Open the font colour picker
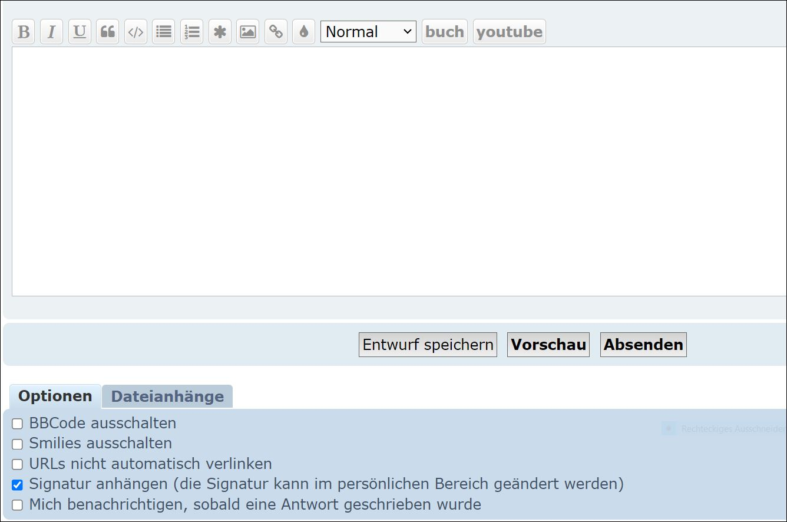 click(303, 32)
